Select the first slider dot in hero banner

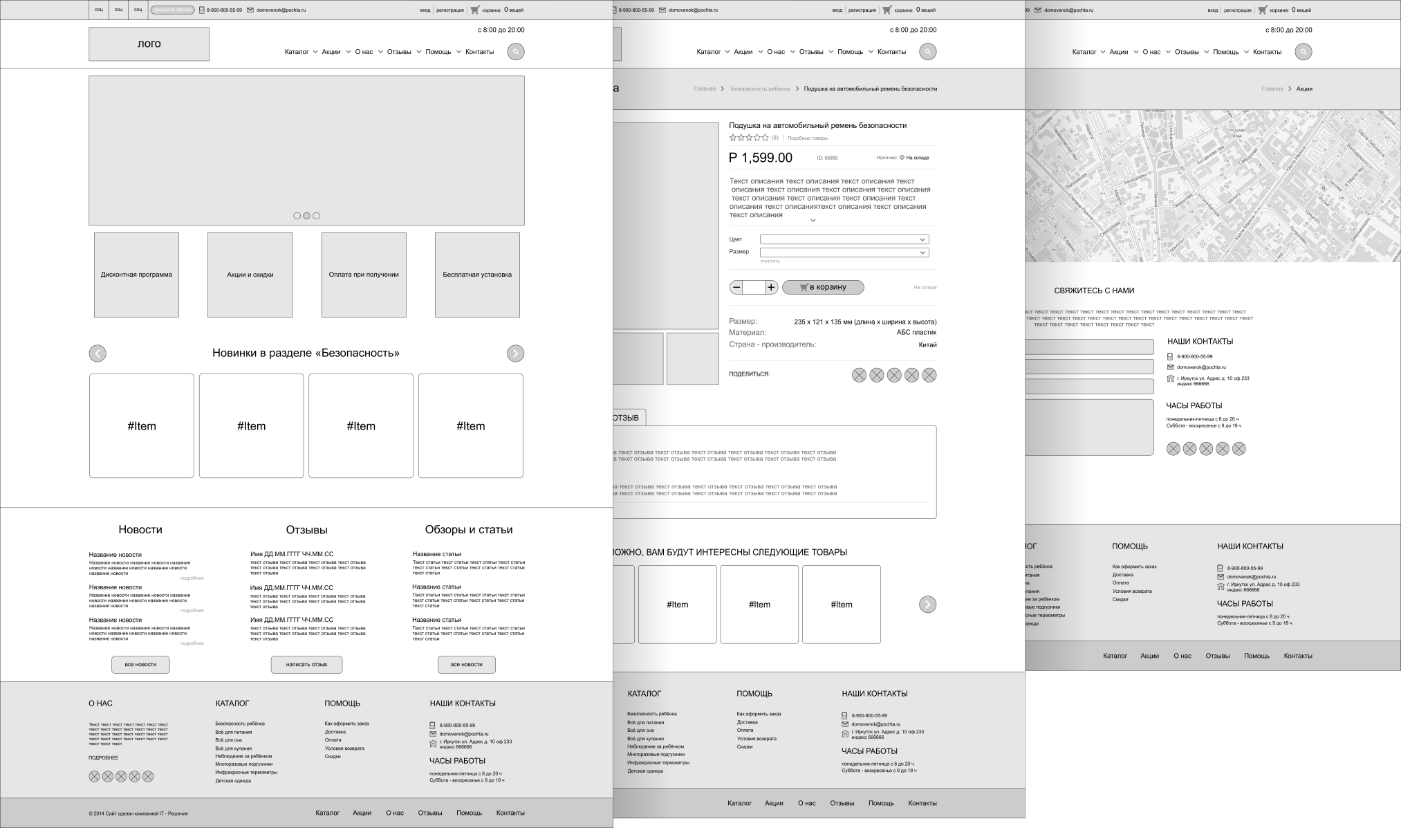(x=297, y=216)
